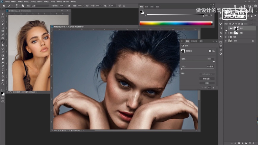Click the 反相 button
Screen dimensions: 258x145
tap(207, 83)
